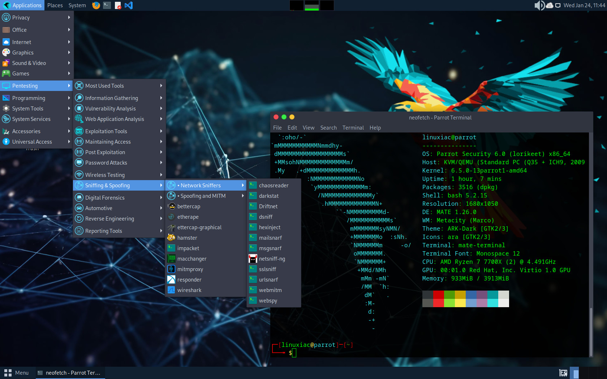The width and height of the screenshot is (607, 379).
Task: Open terminal File menu
Action: click(x=277, y=128)
